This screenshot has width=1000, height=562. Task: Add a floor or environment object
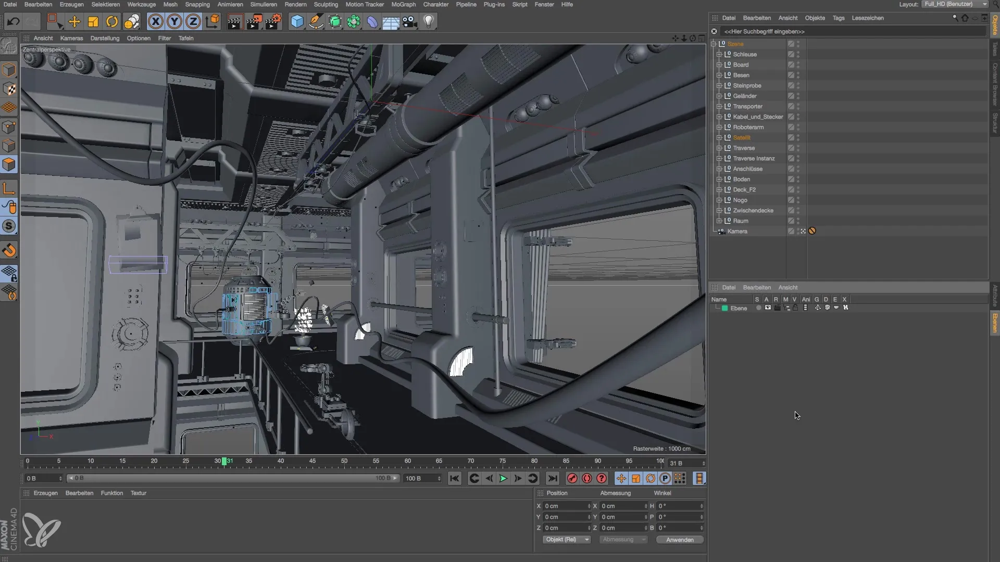point(391,21)
